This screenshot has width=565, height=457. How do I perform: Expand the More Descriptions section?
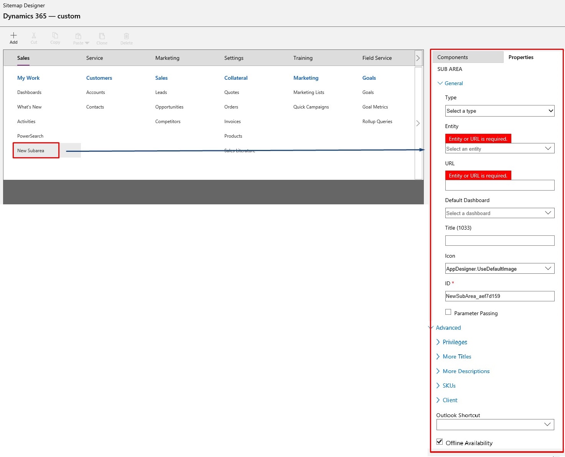click(463, 371)
